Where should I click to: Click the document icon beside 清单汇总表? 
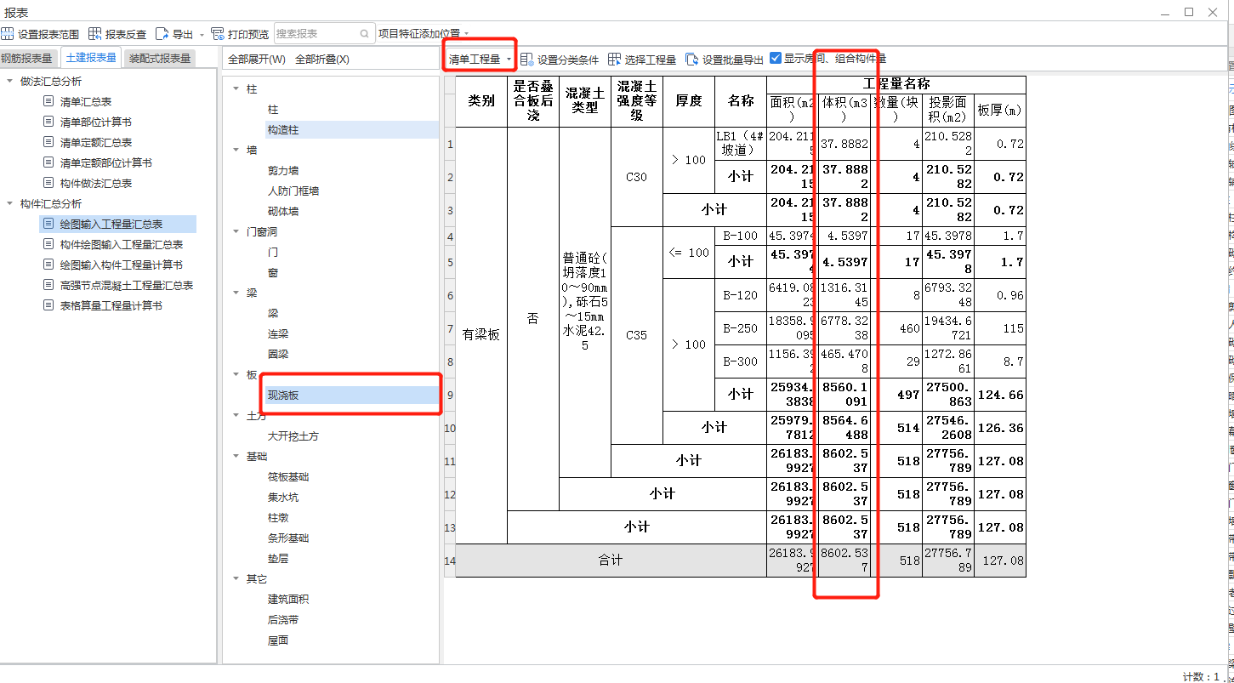[x=48, y=101]
